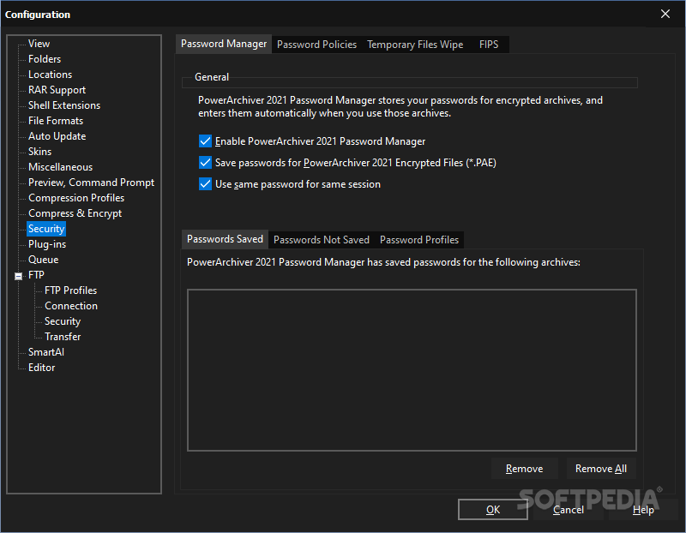Select View in the settings tree
Screen dimensions: 686x533
point(39,44)
